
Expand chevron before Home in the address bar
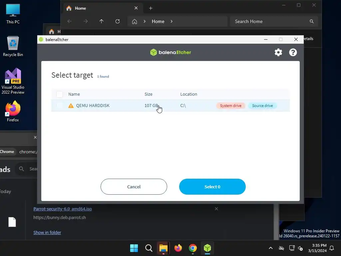(x=145, y=21)
